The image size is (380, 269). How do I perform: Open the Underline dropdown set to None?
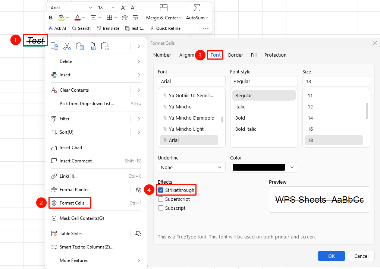[191, 167]
